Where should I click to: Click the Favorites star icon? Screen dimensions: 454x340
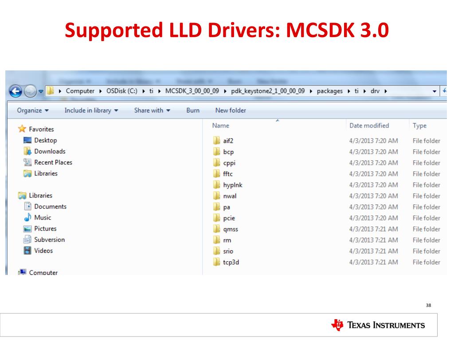coord(22,129)
